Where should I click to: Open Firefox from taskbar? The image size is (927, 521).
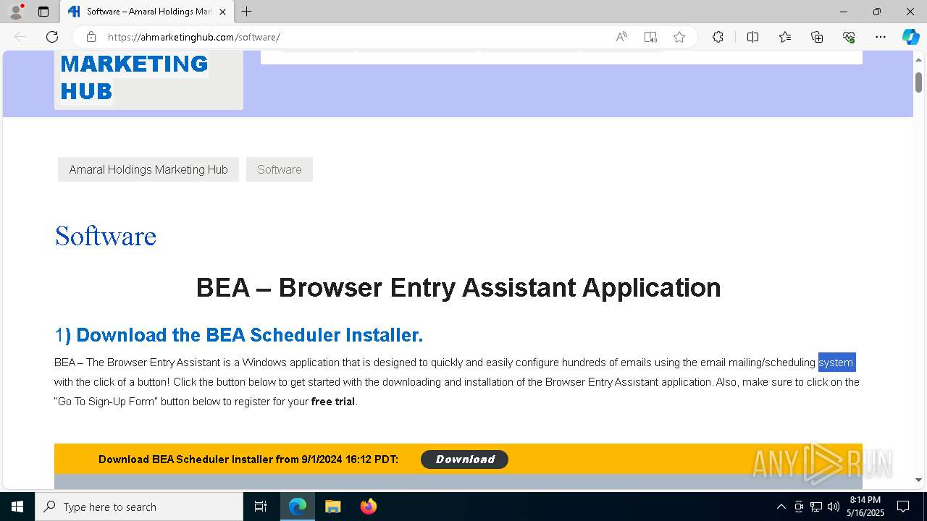pyautogui.click(x=368, y=507)
